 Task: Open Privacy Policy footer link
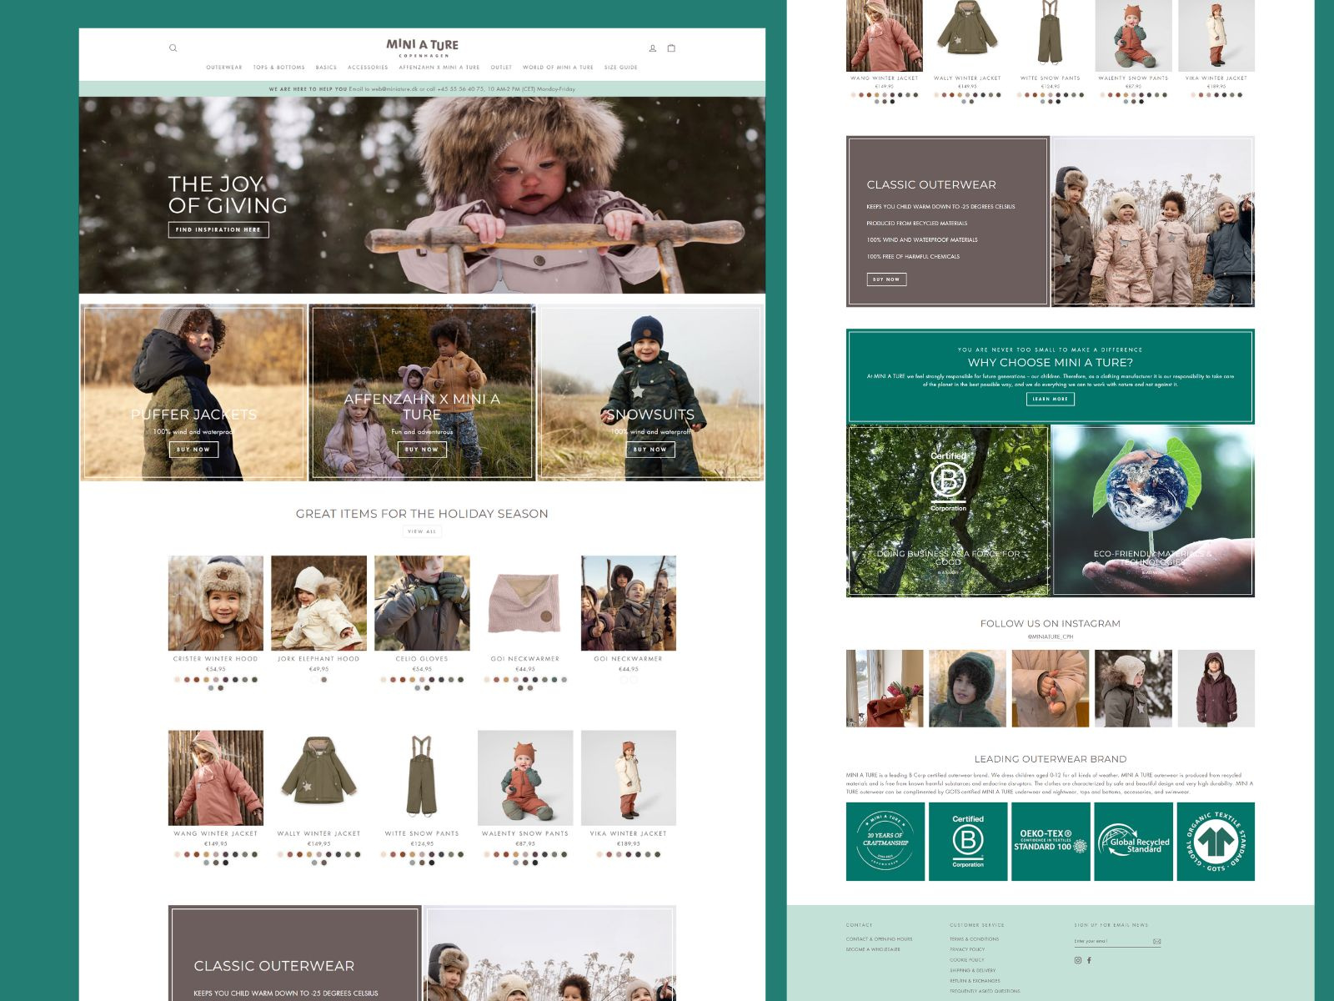[x=967, y=949]
